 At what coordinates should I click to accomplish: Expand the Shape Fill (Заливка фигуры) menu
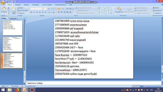pos(141,8)
